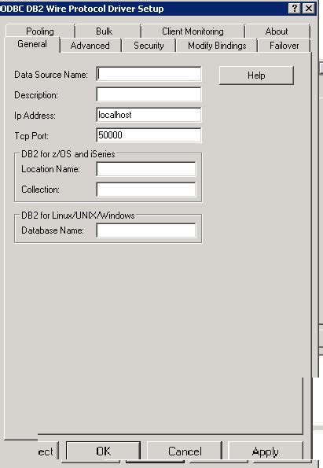Screen dimensions: 323x468
Task: Click the question mark help icon in title bar
Action: [295, 9]
